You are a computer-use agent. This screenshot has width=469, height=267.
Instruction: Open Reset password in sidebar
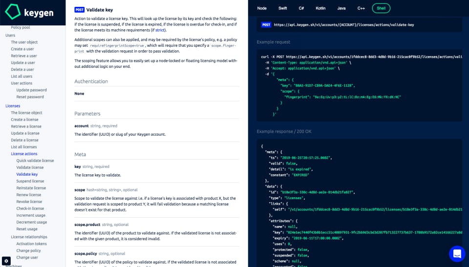point(30,97)
